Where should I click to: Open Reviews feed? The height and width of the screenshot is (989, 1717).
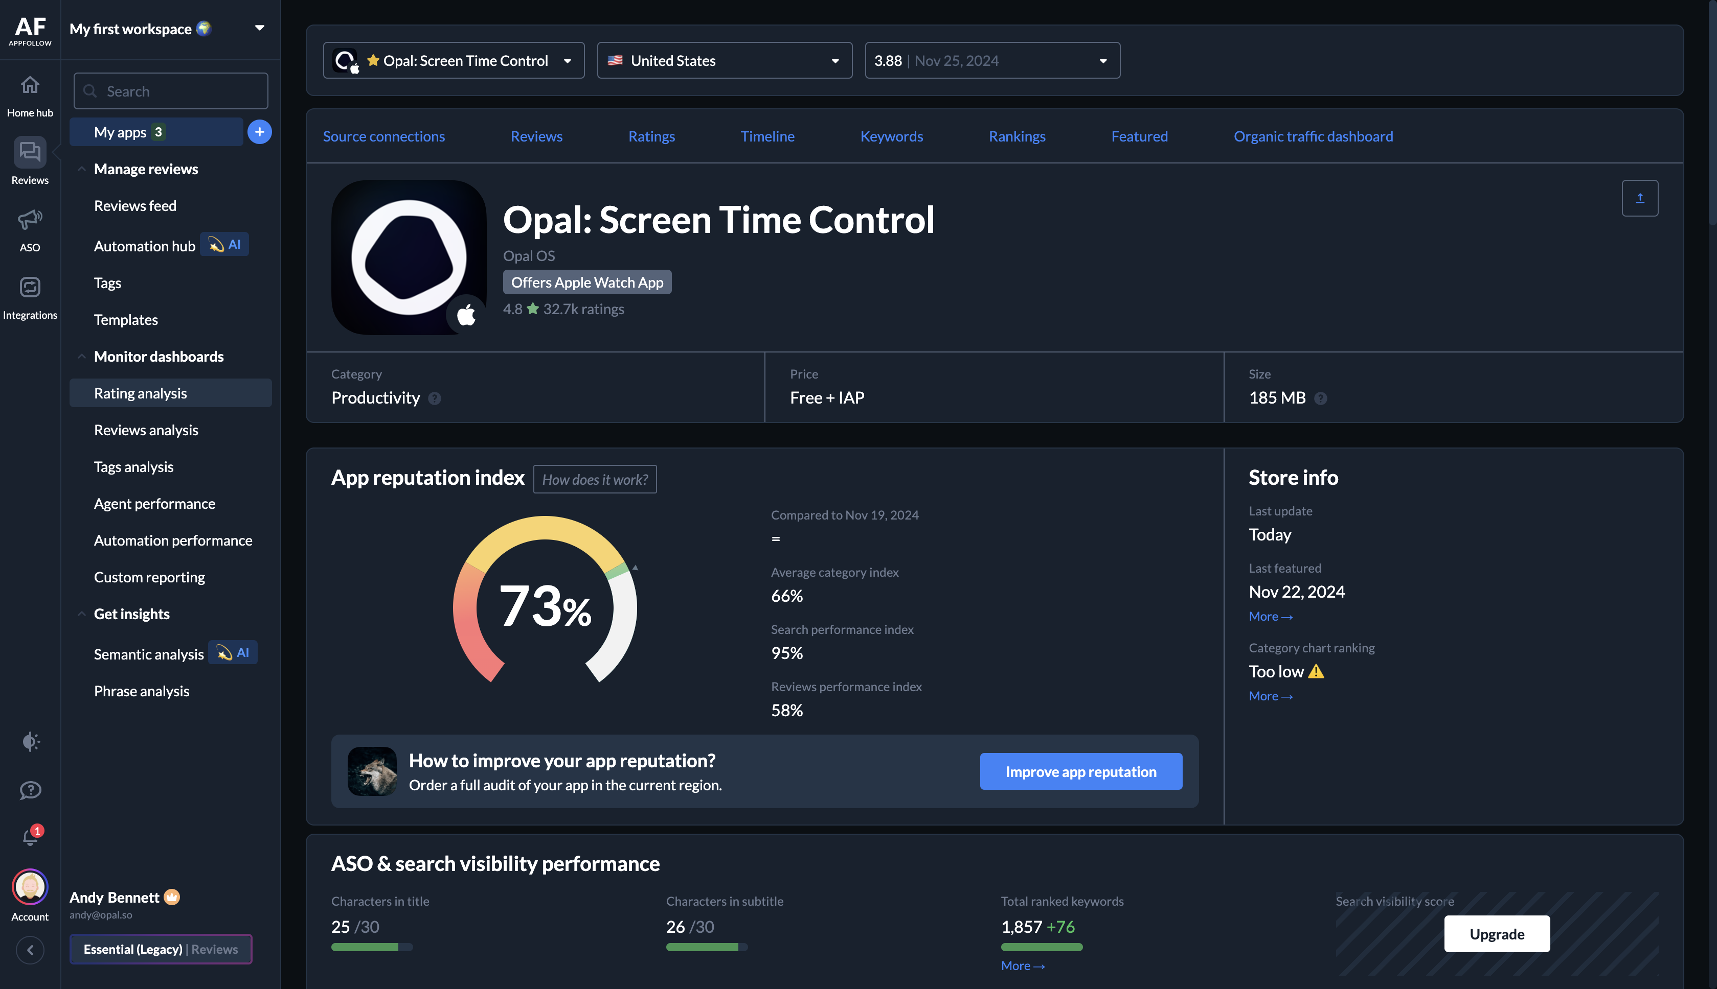pos(135,206)
